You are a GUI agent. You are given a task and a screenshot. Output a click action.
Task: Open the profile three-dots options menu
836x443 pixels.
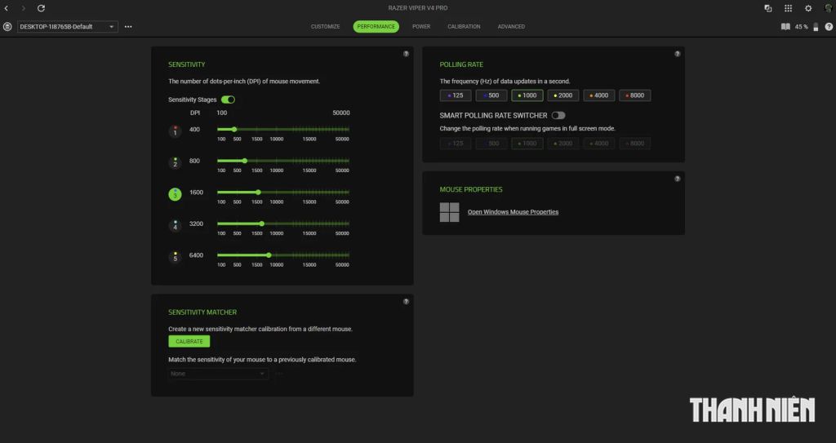[128, 27]
